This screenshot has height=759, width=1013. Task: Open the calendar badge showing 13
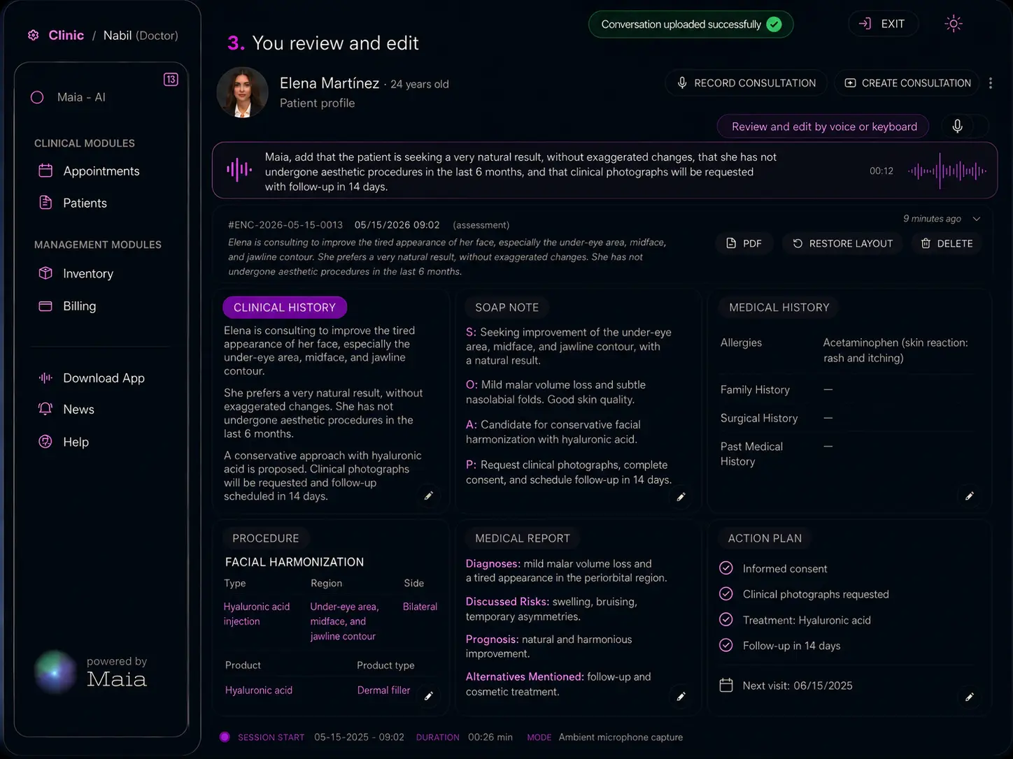click(171, 79)
